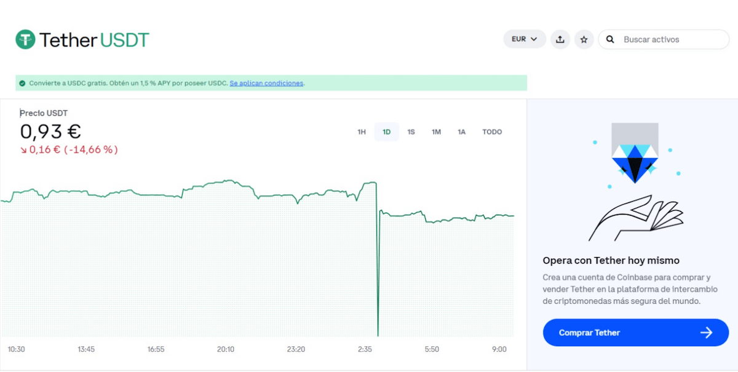The width and height of the screenshot is (738, 372).
Task: Click the star to add Tether to favorites
Action: (x=584, y=39)
